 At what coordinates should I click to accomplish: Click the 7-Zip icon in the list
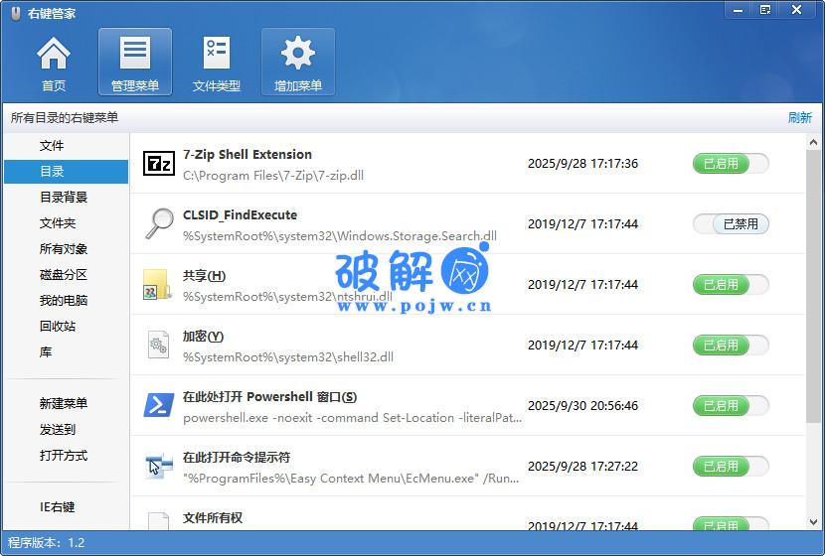coord(159,164)
